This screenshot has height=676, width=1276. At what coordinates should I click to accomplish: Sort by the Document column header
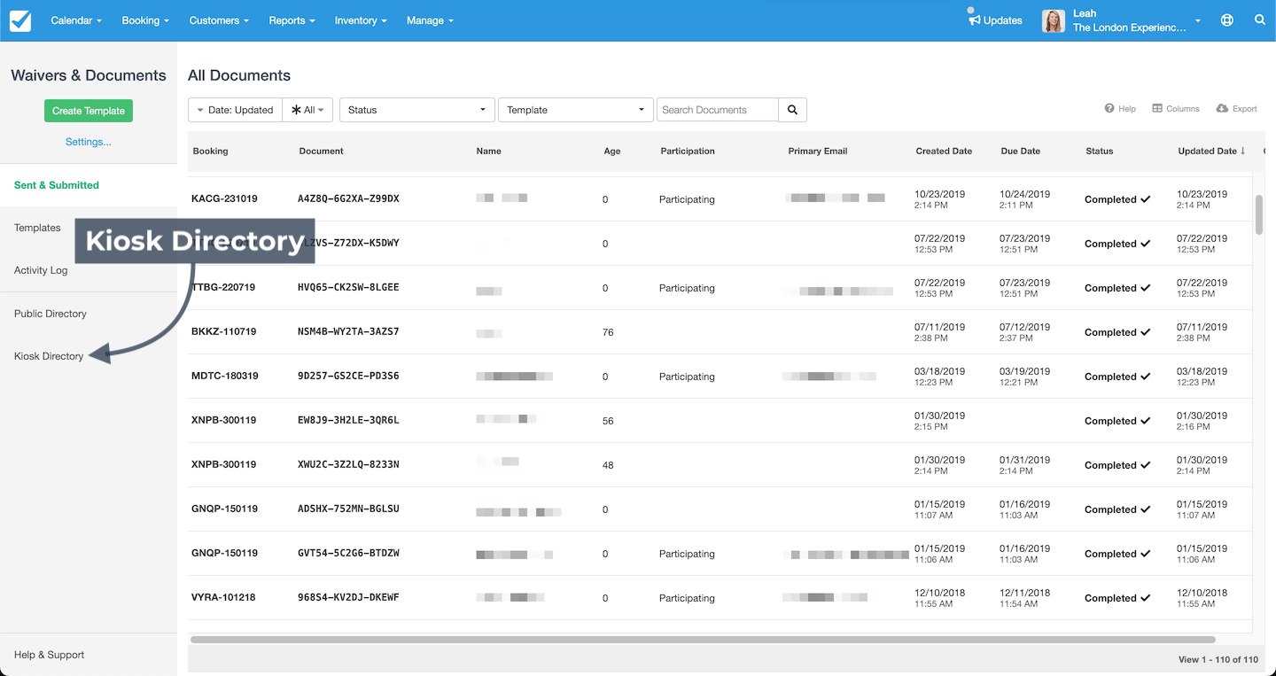pos(322,152)
